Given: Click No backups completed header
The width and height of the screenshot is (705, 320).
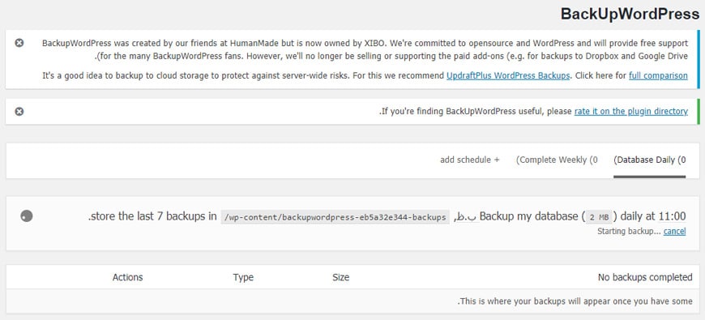Looking at the screenshot, I should 645,277.
